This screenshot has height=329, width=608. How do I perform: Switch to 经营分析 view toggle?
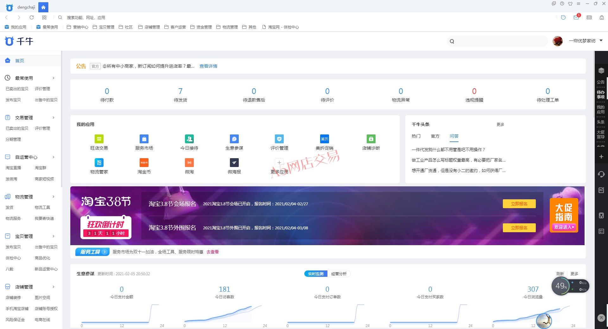coord(339,274)
